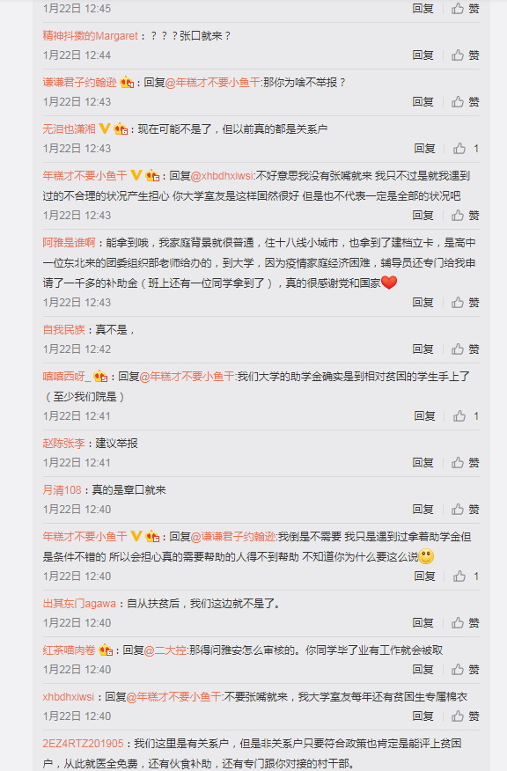Image resolution: width=507 pixels, height=771 pixels.
Task: Like 无泪也潇湘's comment with thumbs-up
Action: click(x=466, y=149)
